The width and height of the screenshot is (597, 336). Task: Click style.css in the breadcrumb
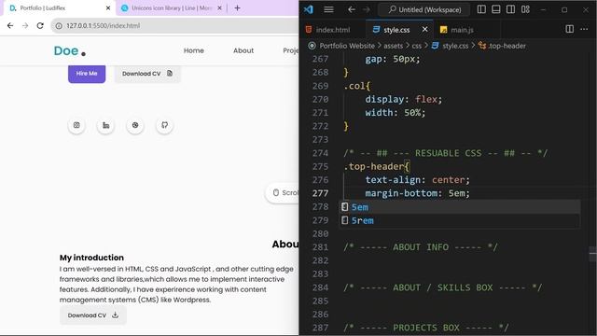click(x=455, y=46)
